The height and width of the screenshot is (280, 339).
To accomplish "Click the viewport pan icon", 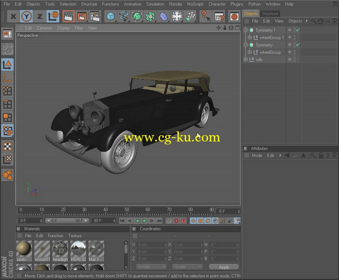I will click(219, 28).
